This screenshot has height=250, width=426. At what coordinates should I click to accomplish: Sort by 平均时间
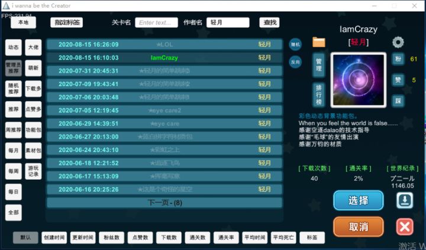tap(255, 238)
